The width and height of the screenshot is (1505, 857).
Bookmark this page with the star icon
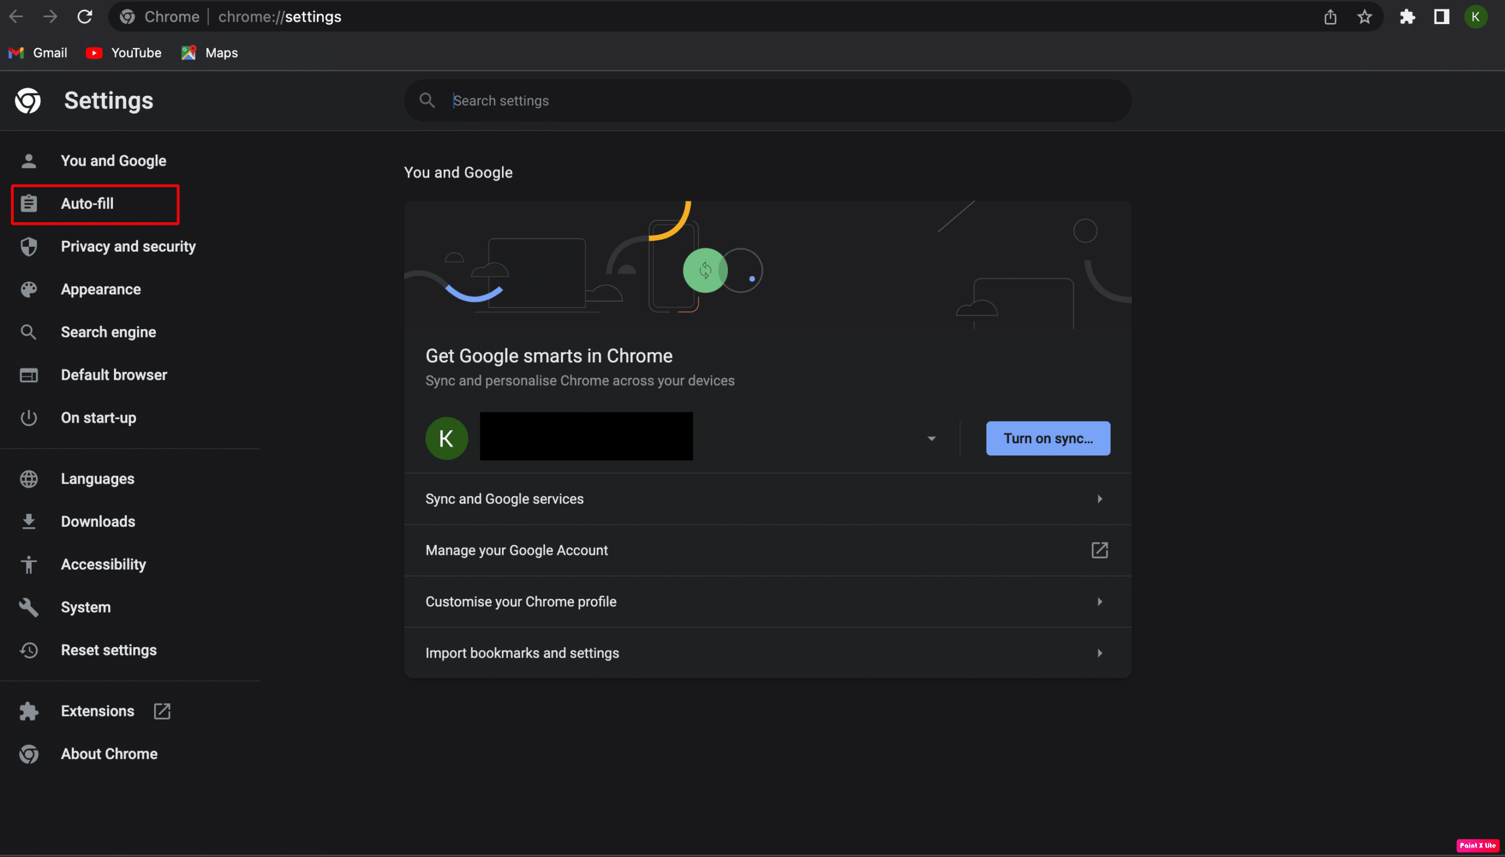pyautogui.click(x=1364, y=16)
